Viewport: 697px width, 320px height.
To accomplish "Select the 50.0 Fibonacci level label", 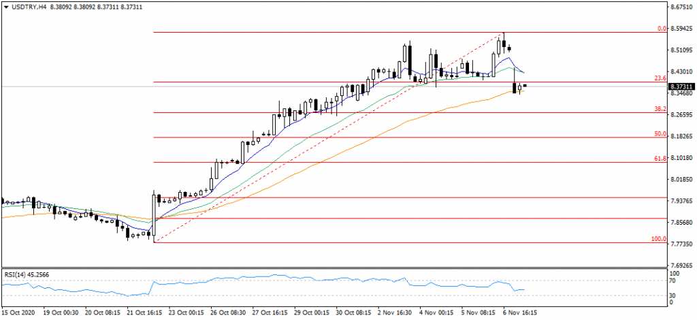I will pyautogui.click(x=659, y=134).
